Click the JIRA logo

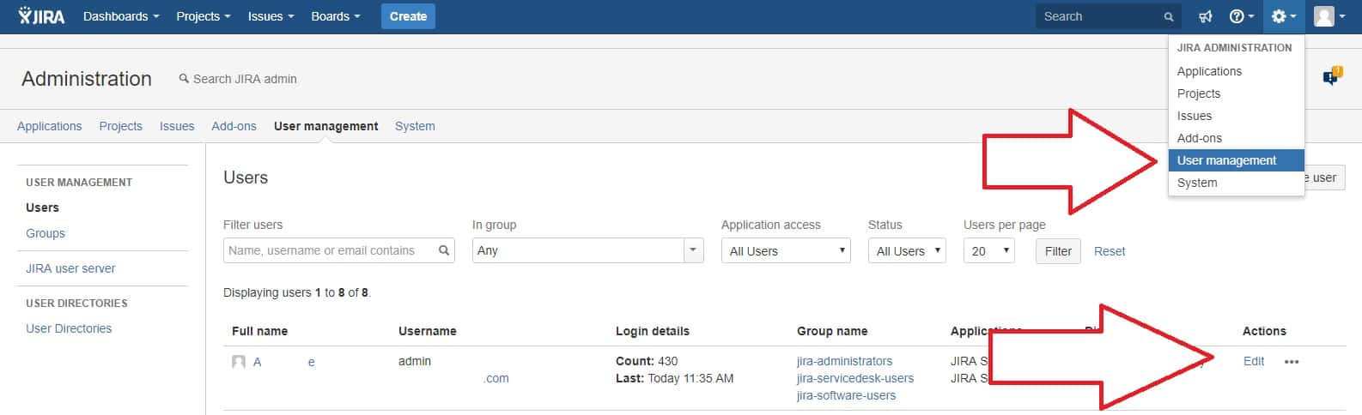coord(41,16)
